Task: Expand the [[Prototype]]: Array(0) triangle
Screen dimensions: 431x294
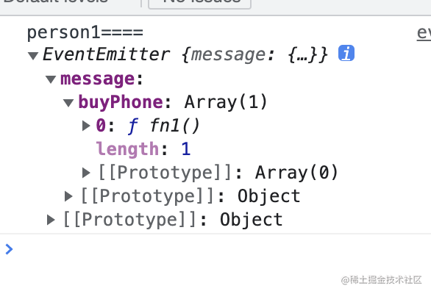Action: pos(86,173)
